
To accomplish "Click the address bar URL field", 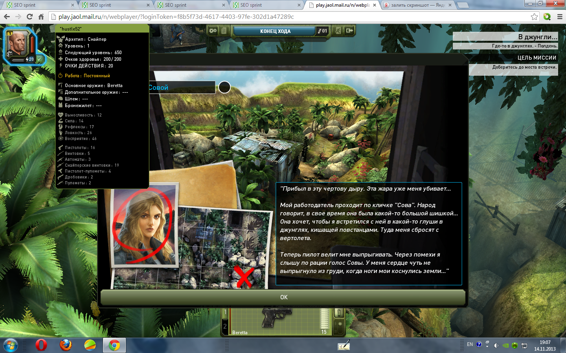I will (291, 17).
